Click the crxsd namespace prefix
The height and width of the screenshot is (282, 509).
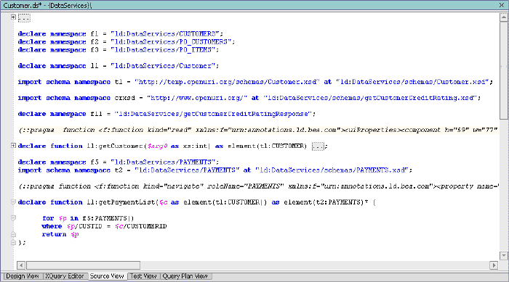point(124,98)
